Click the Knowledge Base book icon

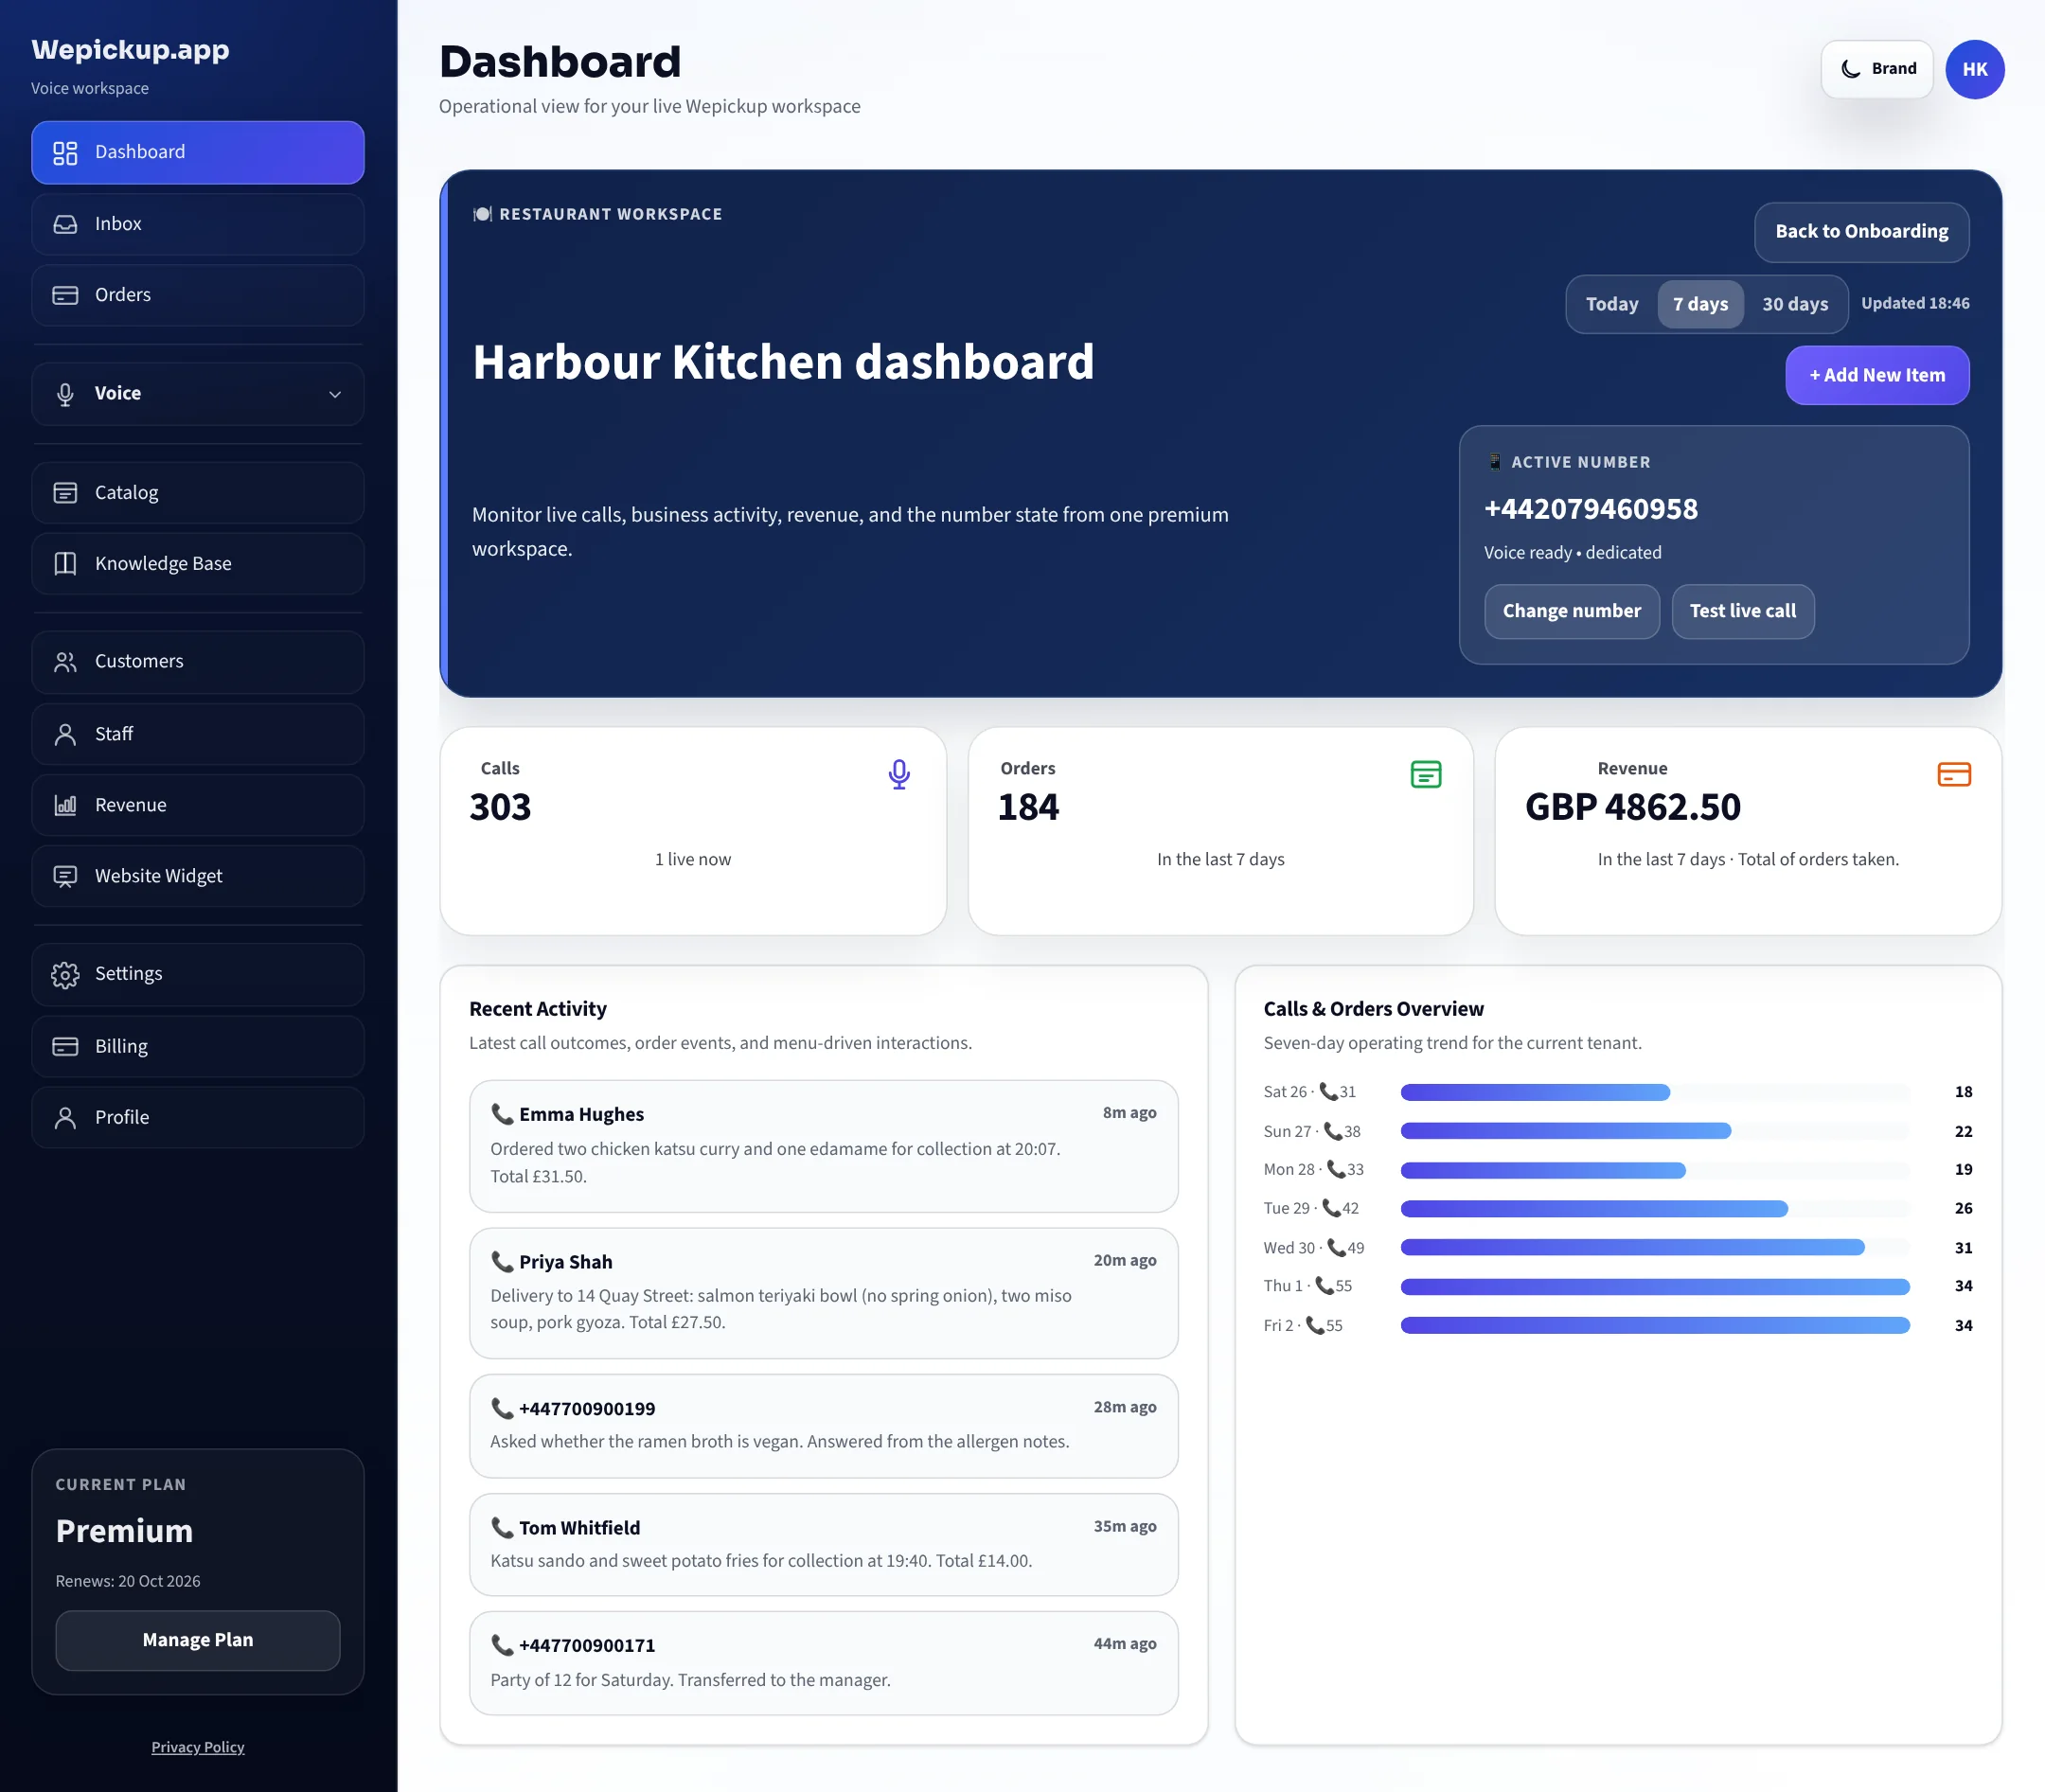pos(65,564)
